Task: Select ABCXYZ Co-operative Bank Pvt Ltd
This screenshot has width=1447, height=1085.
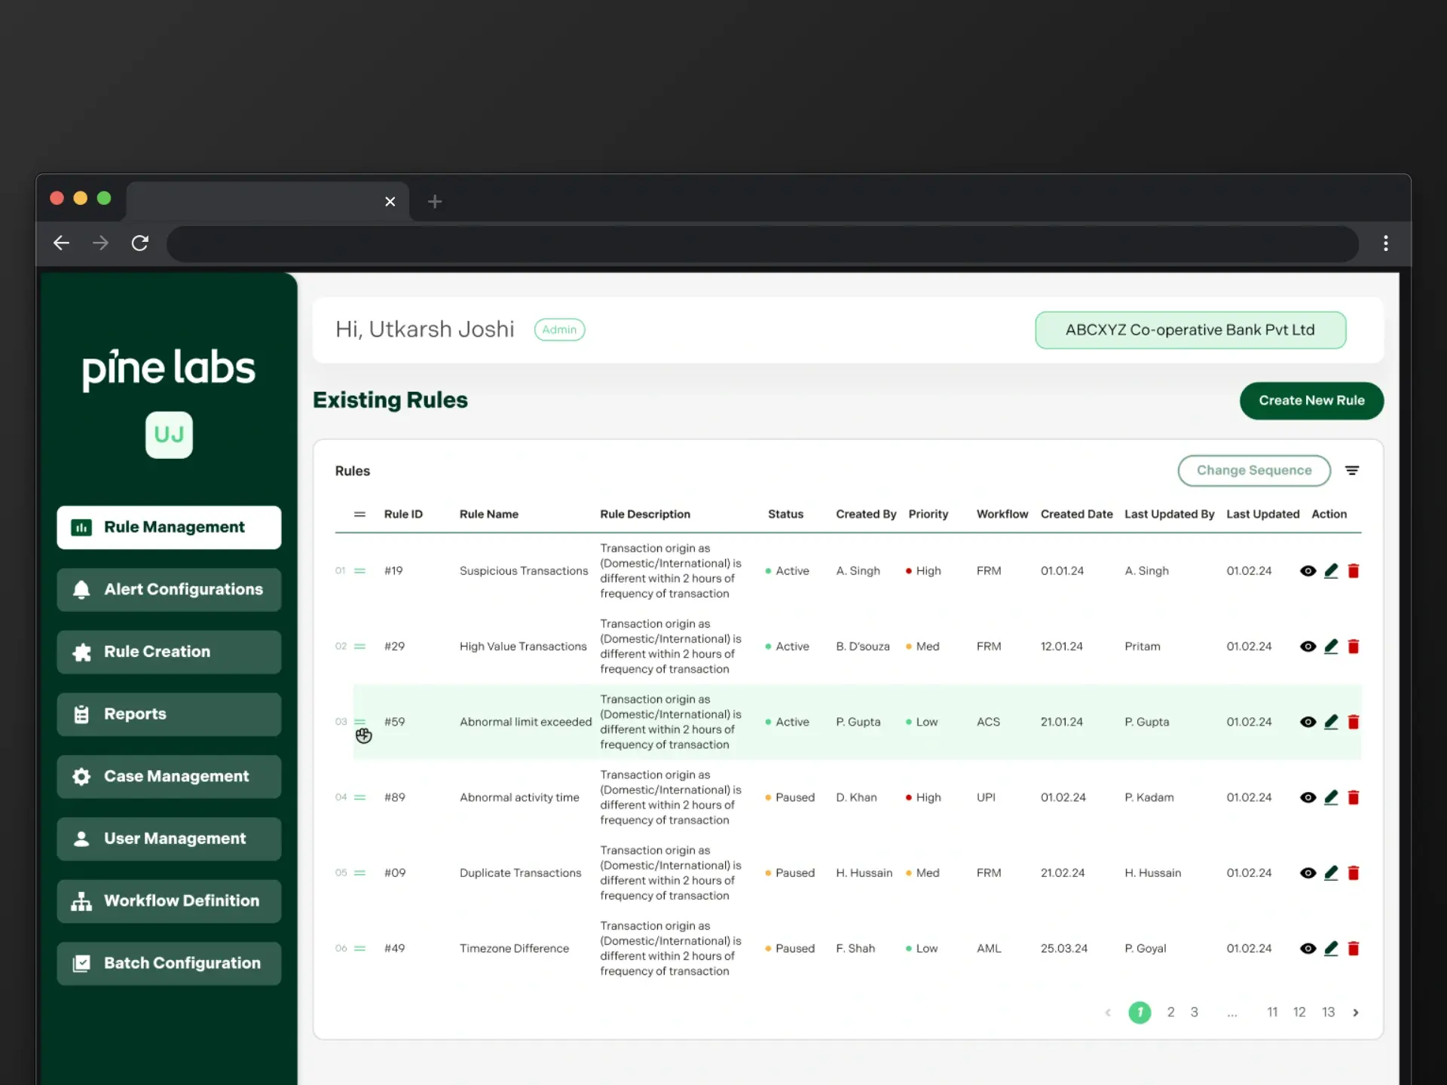Action: (x=1190, y=330)
